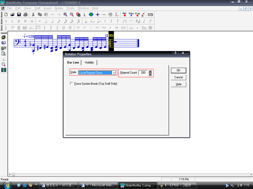Select the sharp accidental tool
The height and width of the screenshot is (189, 253).
tap(19, 21)
